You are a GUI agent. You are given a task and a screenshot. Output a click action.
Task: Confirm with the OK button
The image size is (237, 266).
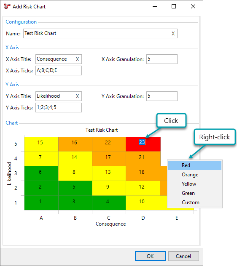tap(150, 256)
